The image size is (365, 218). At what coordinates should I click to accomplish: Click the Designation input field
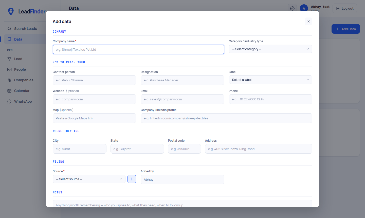(182, 80)
